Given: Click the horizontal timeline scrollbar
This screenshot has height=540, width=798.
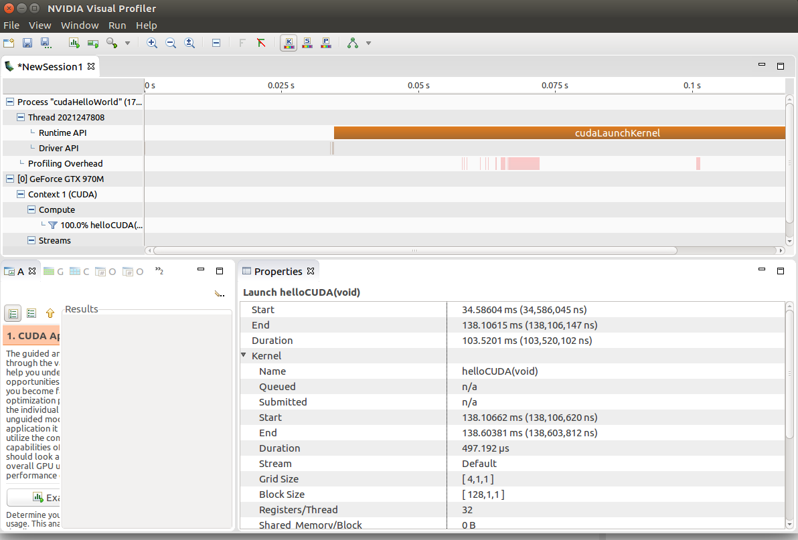Looking at the screenshot, I should 415,250.
